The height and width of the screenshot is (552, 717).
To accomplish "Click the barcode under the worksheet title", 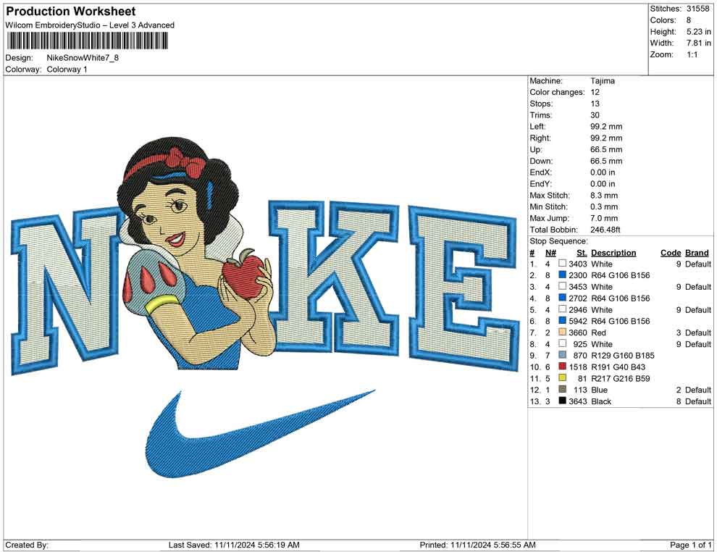I will pos(87,41).
